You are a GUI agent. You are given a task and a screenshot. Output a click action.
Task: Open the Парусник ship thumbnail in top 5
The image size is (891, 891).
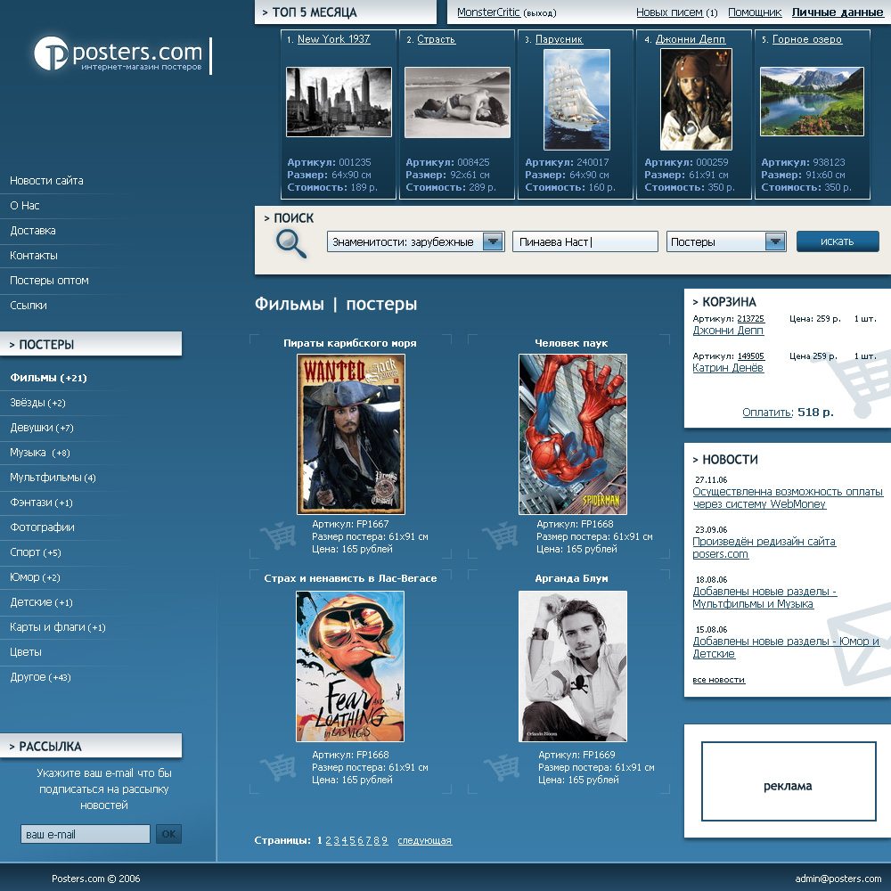click(576, 100)
